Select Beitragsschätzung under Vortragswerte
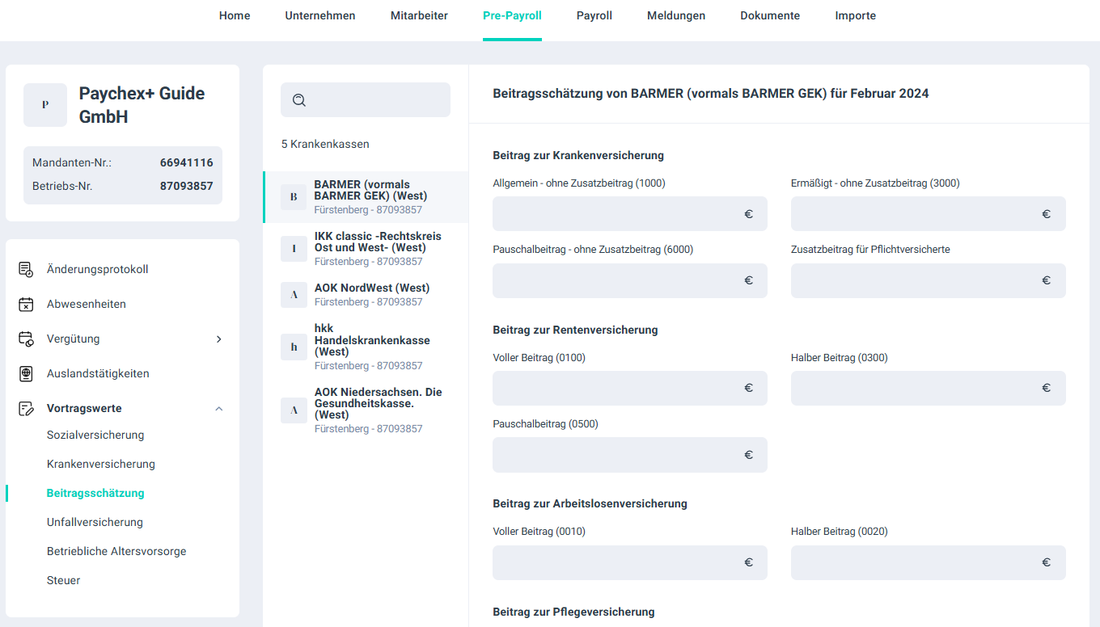This screenshot has width=1100, height=627. [95, 493]
